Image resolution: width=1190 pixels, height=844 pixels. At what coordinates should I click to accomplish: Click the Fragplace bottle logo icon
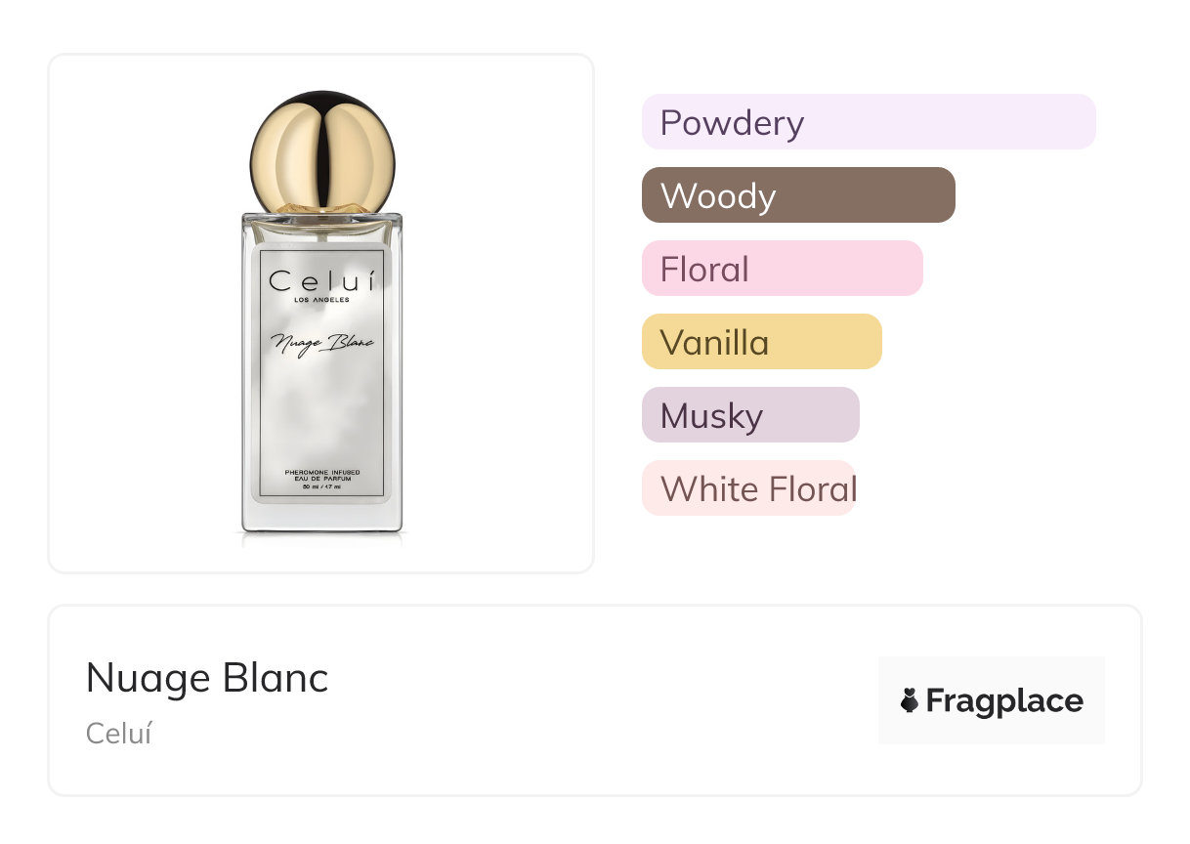click(910, 700)
